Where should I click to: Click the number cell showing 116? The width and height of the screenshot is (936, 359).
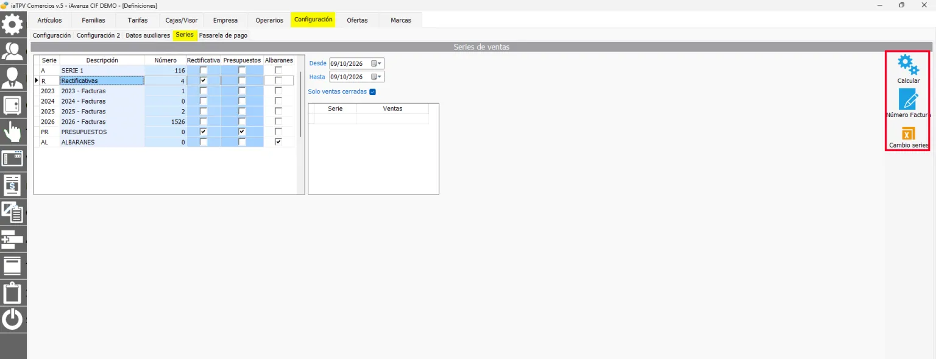165,71
